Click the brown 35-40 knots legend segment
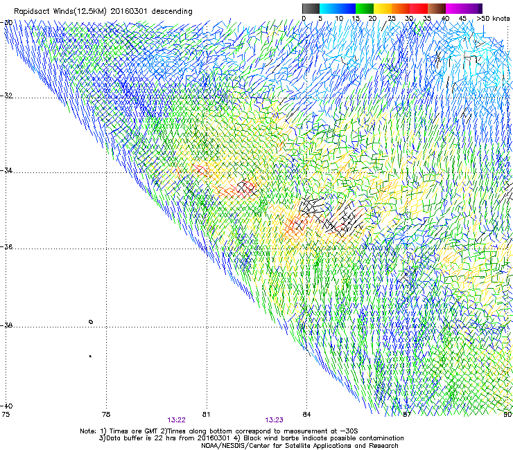Image resolution: width=513 pixels, height=450 pixels. [437, 8]
